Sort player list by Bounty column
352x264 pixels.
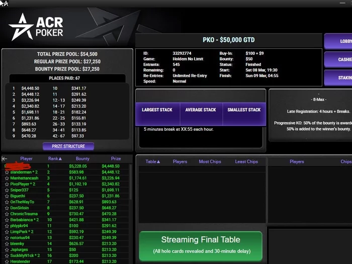[x=82, y=159]
